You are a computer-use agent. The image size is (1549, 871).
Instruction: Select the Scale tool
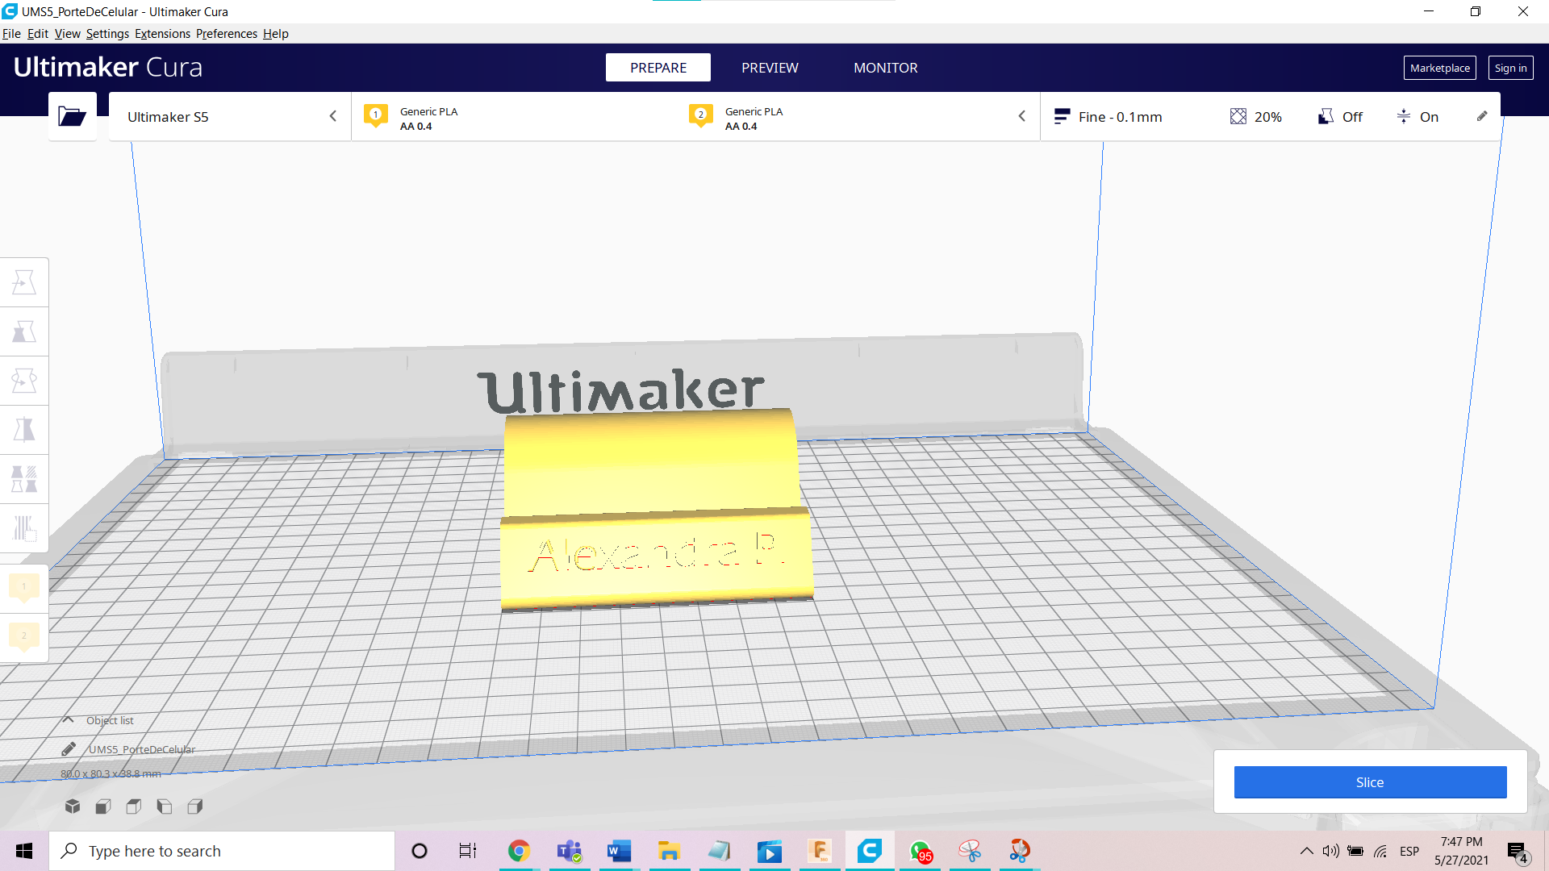point(24,331)
